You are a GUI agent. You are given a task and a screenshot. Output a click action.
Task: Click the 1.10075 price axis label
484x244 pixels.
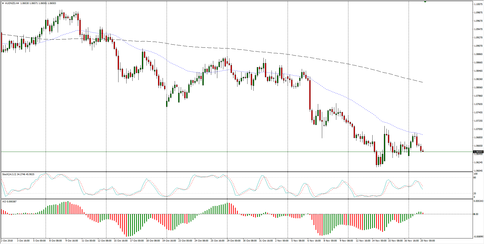pos(478,4)
